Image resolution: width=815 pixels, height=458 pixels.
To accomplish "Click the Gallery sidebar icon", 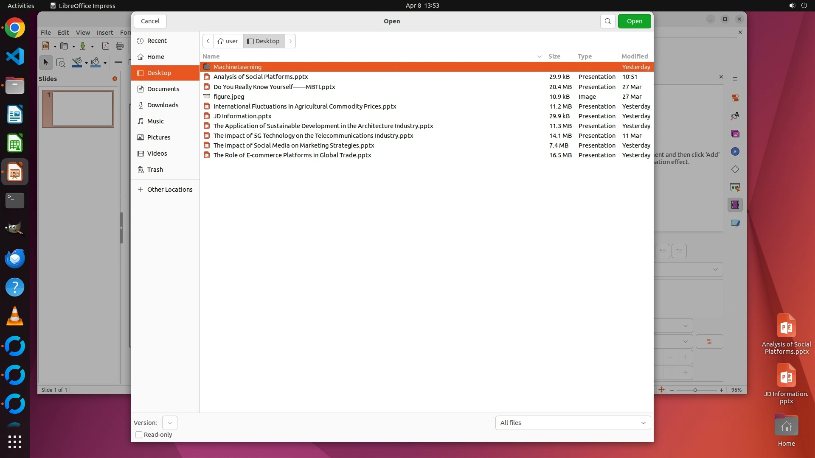I will coord(735,134).
